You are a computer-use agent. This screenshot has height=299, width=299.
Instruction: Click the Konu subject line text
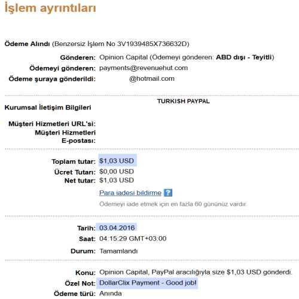coord(196,272)
